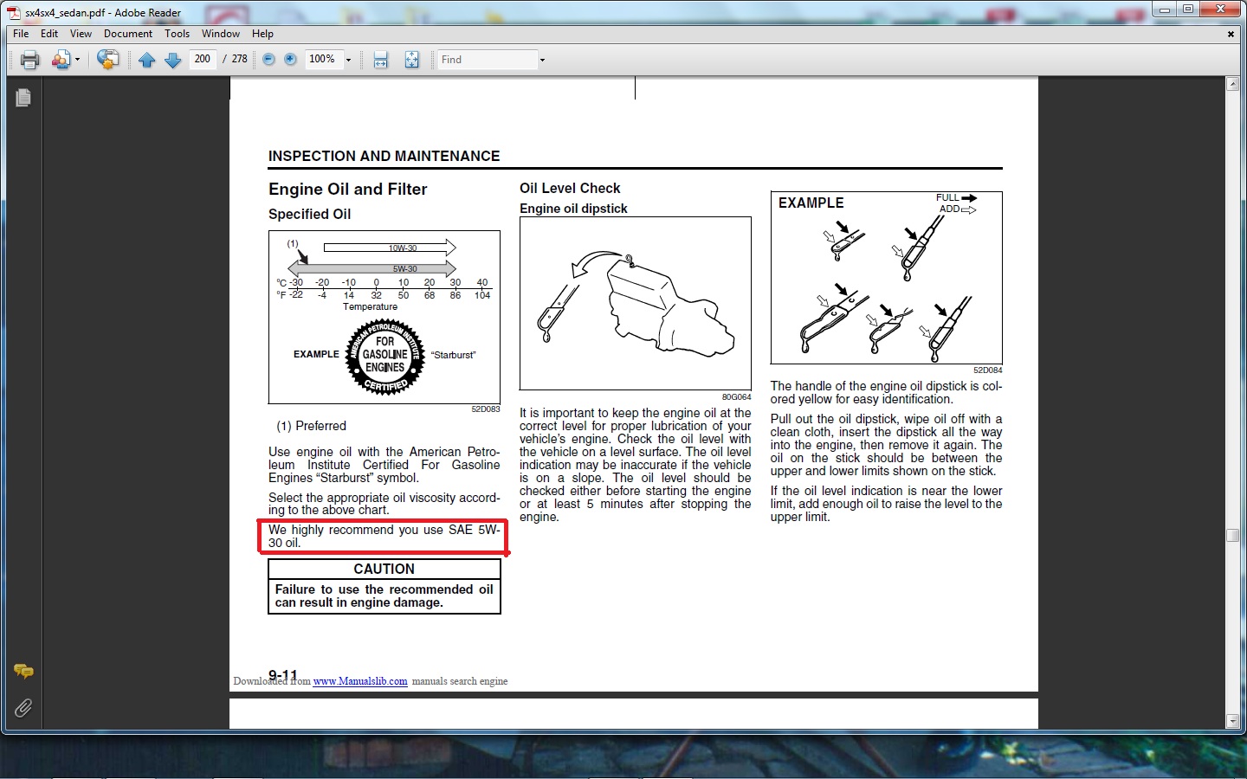This screenshot has width=1247, height=779.
Task: Open the Edit menu
Action: (x=49, y=34)
